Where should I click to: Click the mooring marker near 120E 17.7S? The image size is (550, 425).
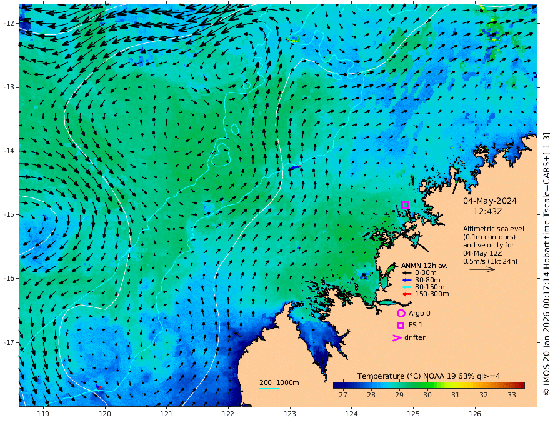(99, 387)
